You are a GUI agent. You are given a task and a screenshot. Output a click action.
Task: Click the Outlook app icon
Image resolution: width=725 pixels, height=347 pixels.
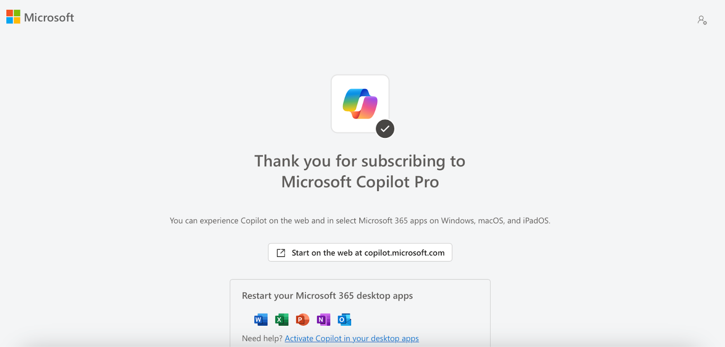pyautogui.click(x=344, y=319)
